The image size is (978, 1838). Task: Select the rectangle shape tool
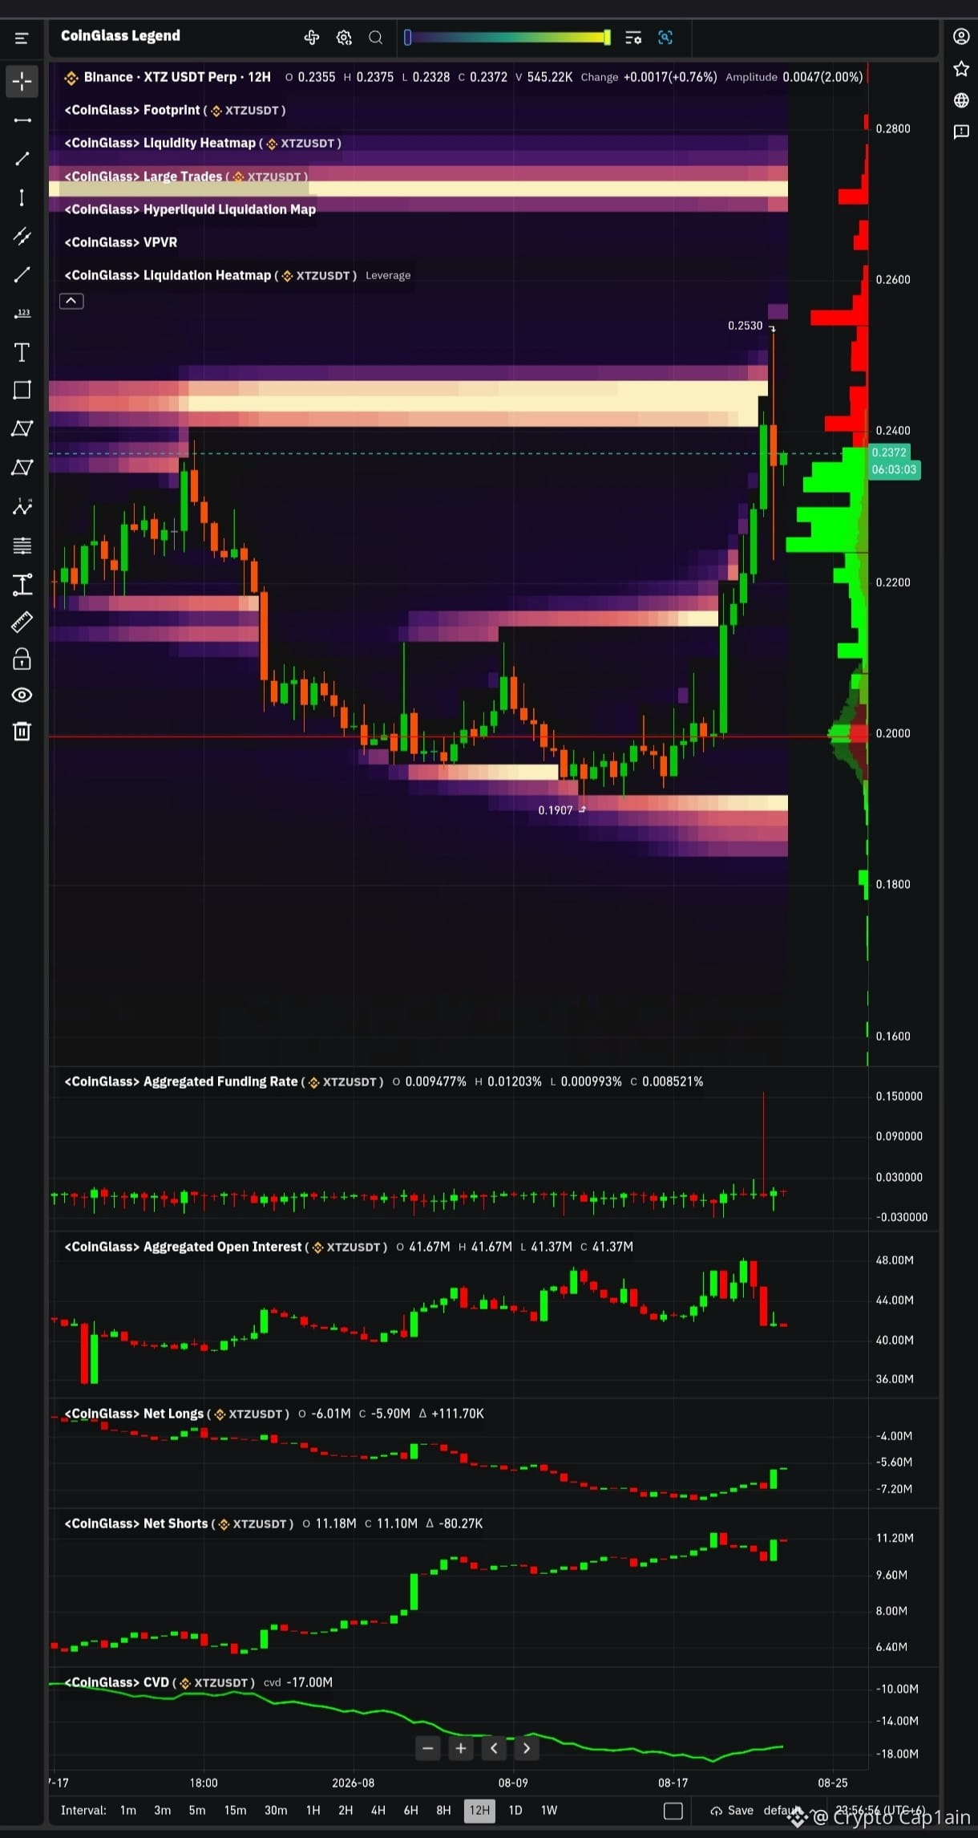22,390
